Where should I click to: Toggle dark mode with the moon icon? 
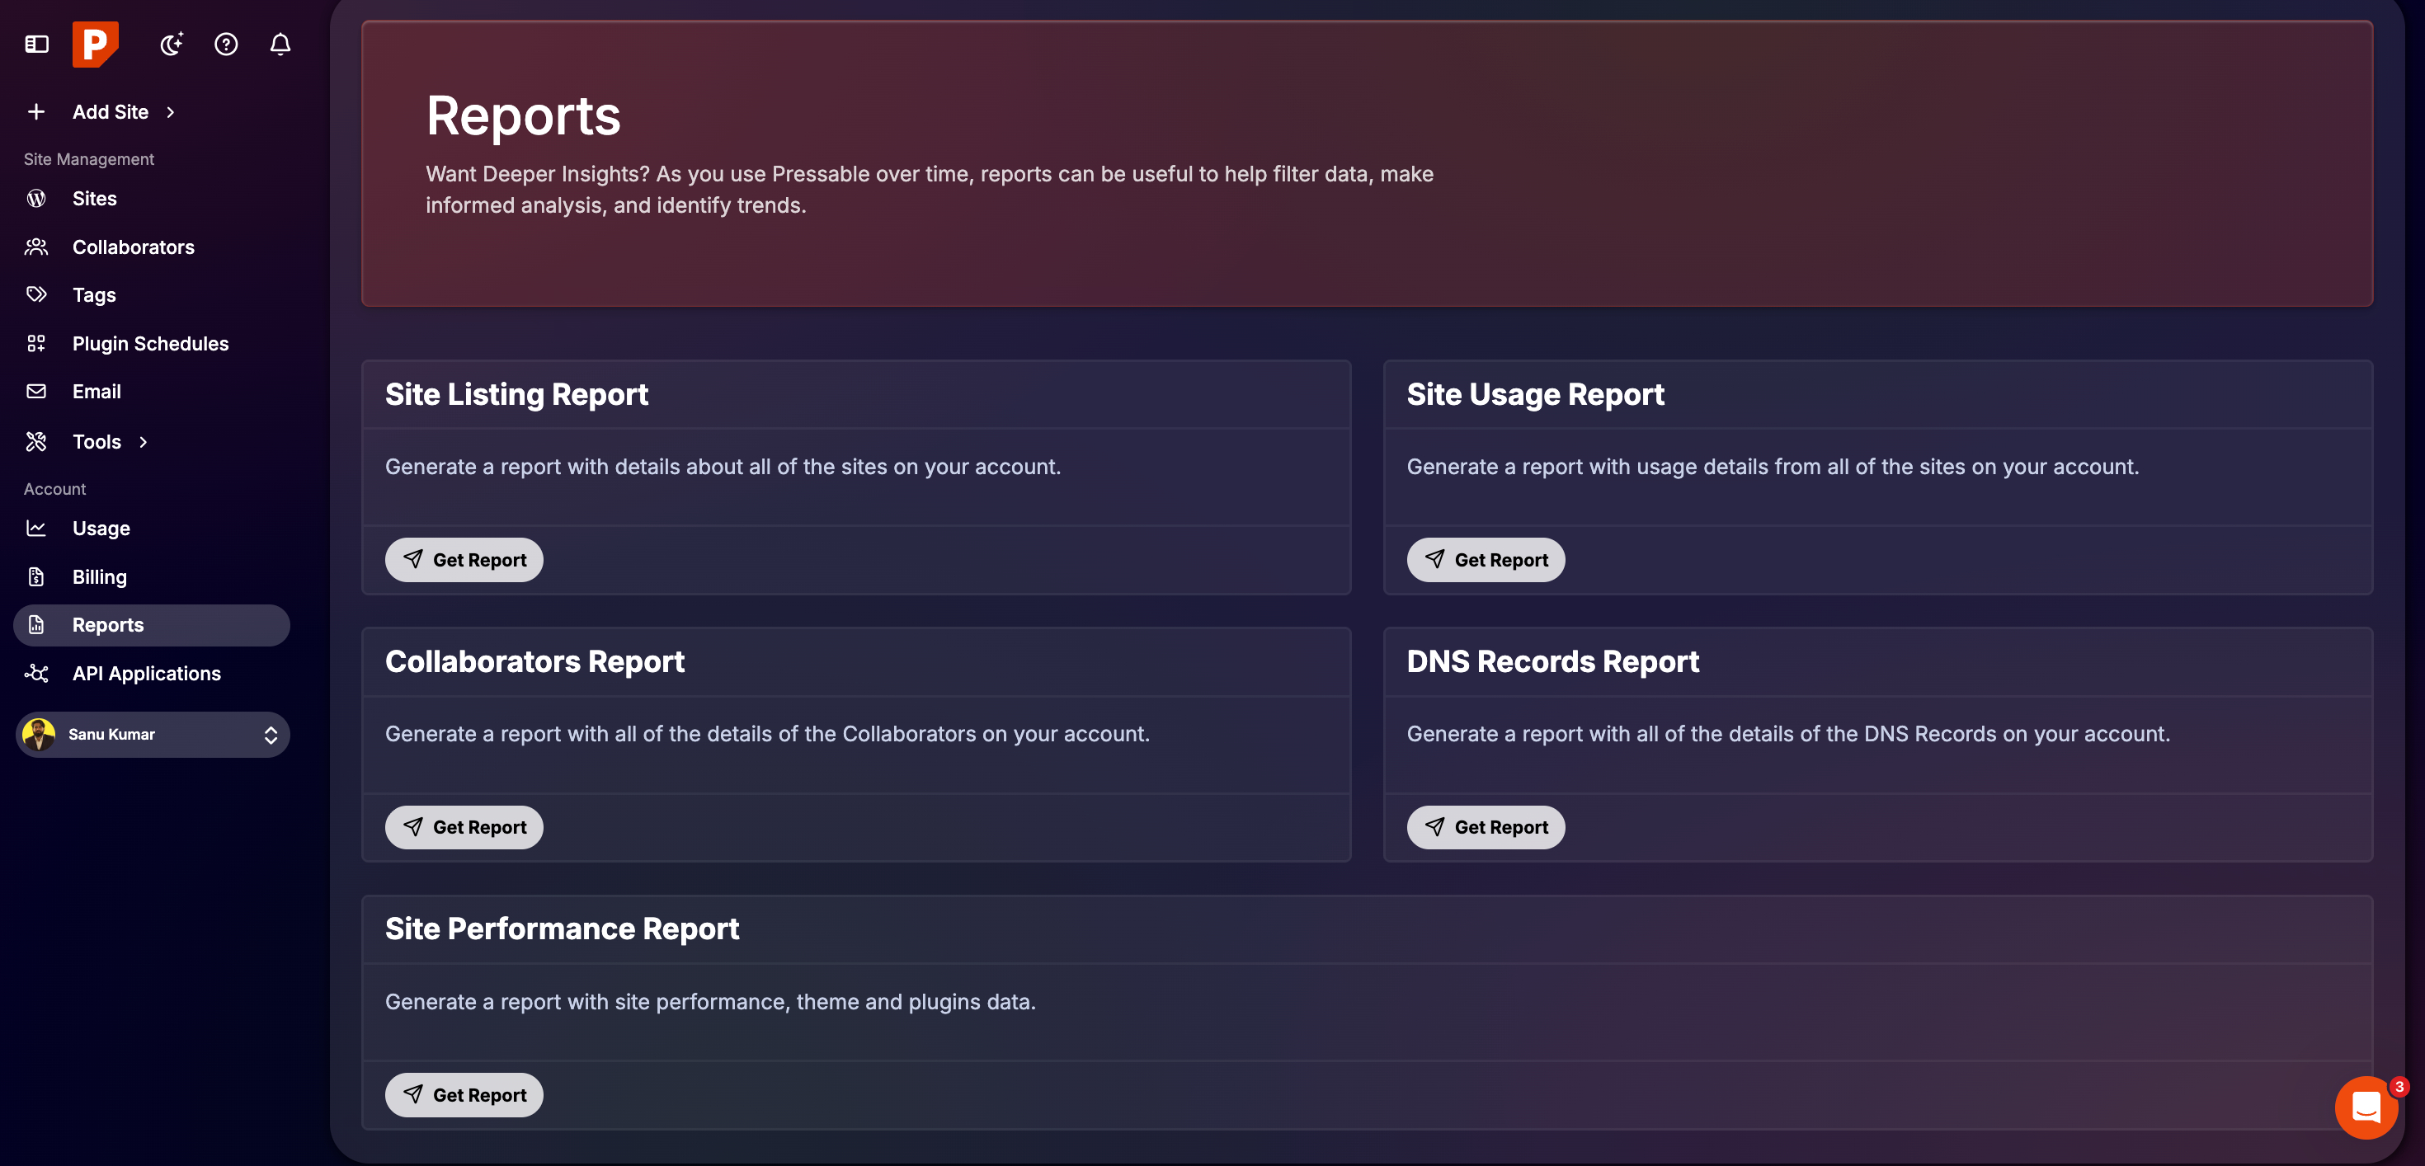click(172, 45)
